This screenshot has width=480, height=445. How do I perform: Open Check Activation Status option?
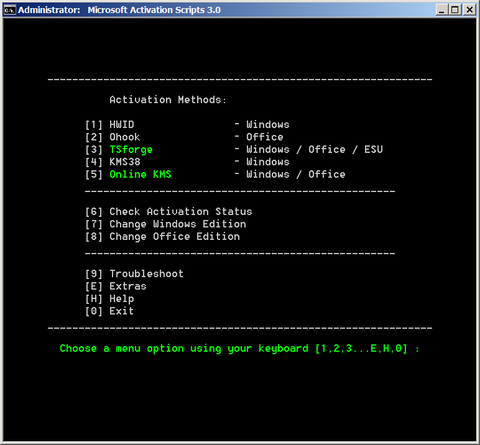click(180, 212)
